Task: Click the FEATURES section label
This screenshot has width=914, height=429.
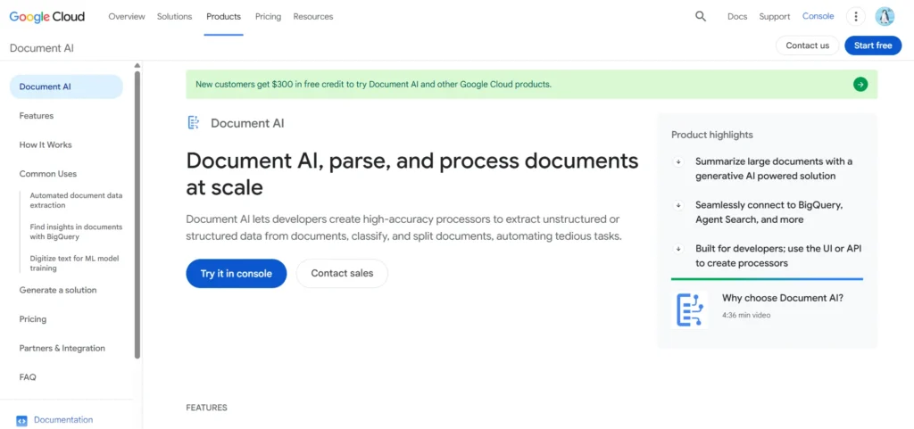Action: 206,408
